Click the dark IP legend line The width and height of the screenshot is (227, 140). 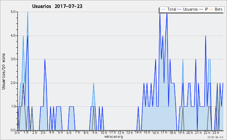[x=201, y=9]
